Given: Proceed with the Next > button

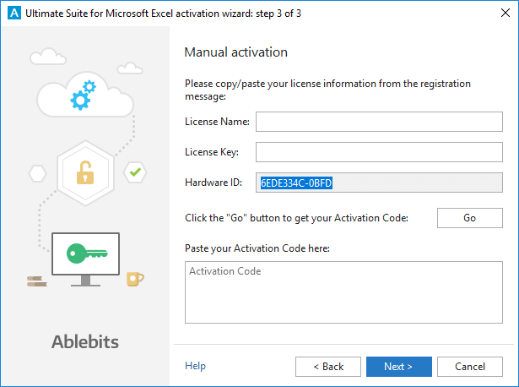Looking at the screenshot, I should pyautogui.click(x=399, y=367).
